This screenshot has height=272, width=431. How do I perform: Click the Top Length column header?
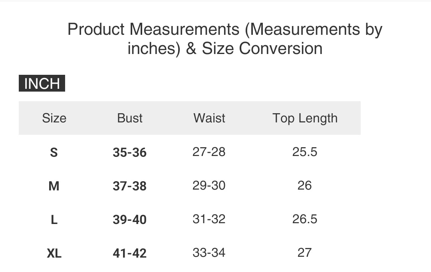pyautogui.click(x=305, y=118)
